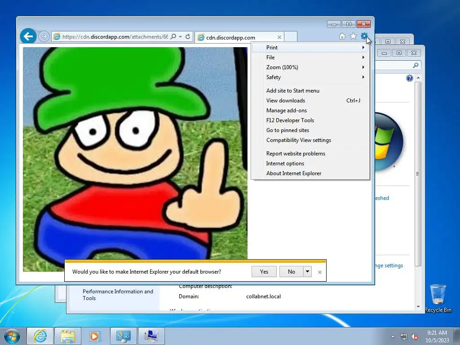Select View downloads
The width and height of the screenshot is (460, 345).
click(x=310, y=101)
